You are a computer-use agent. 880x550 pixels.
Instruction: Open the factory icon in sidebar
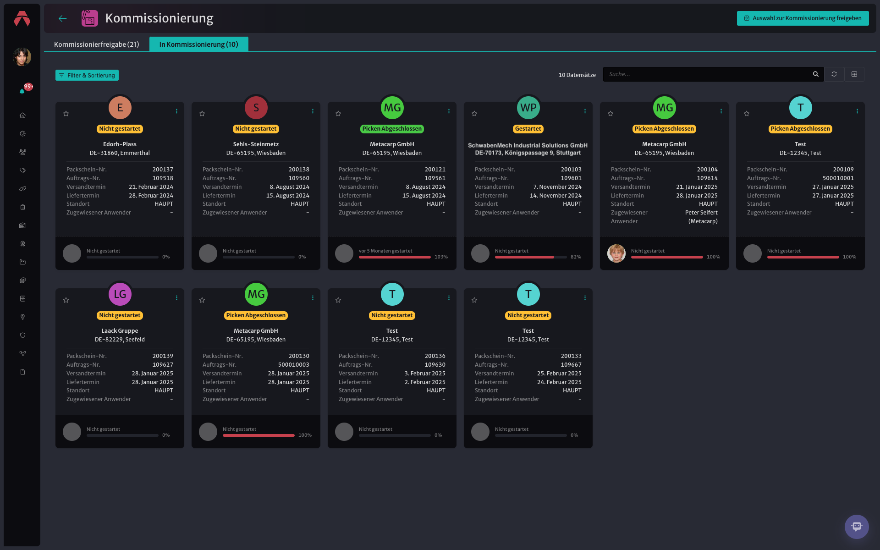22,262
